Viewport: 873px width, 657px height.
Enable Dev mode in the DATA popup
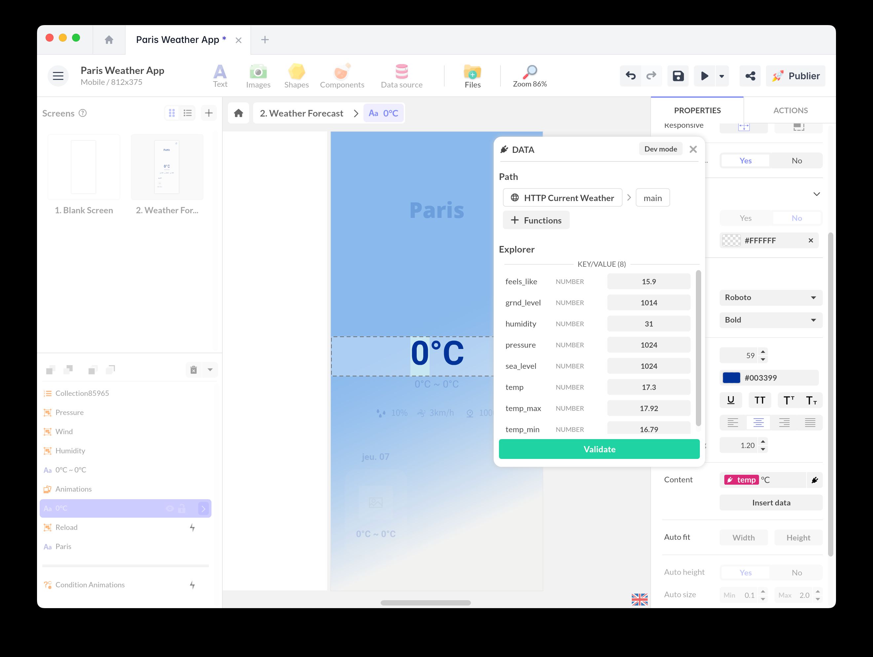click(x=660, y=149)
